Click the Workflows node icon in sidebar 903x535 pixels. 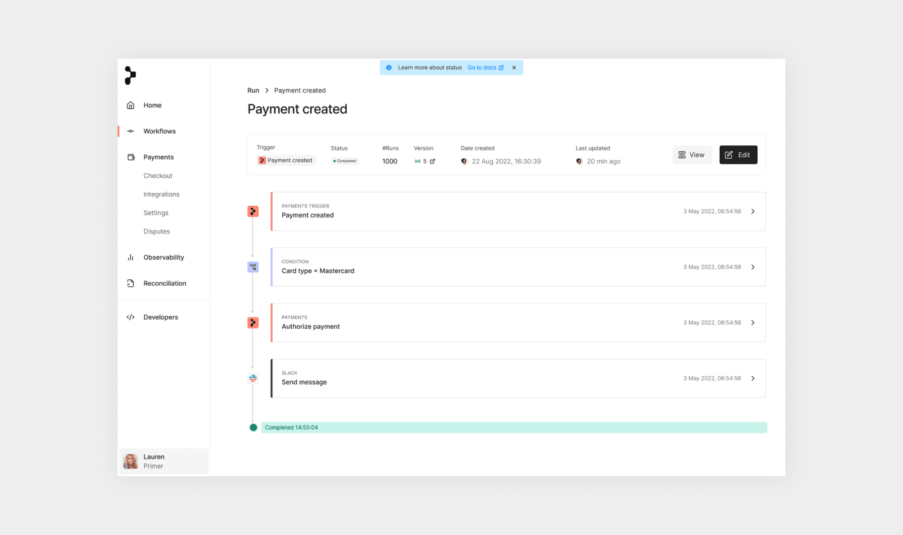[x=131, y=131]
